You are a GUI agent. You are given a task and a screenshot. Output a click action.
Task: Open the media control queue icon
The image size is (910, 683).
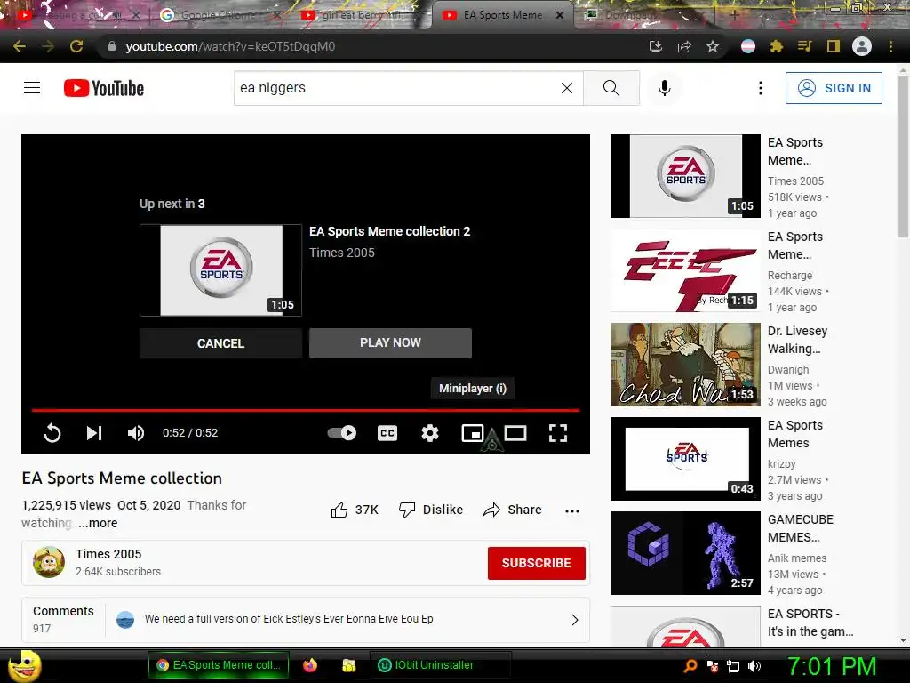[x=805, y=46]
